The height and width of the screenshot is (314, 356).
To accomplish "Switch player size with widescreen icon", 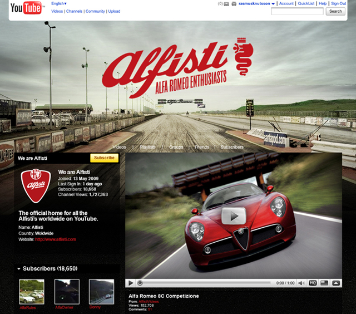I will pos(324,283).
